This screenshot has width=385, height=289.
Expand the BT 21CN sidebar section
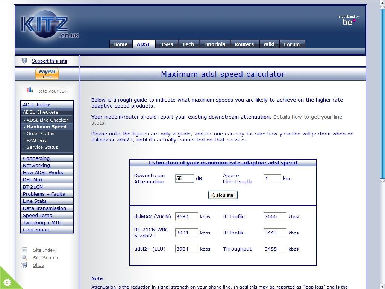(x=33, y=187)
